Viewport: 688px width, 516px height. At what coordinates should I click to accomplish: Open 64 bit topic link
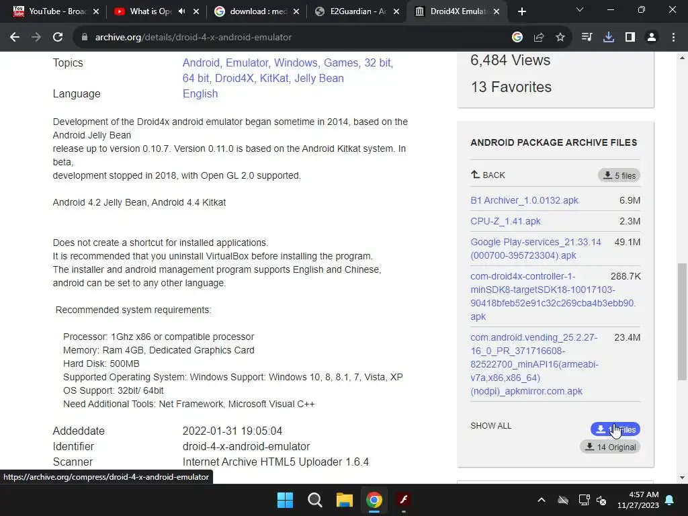coord(196,78)
